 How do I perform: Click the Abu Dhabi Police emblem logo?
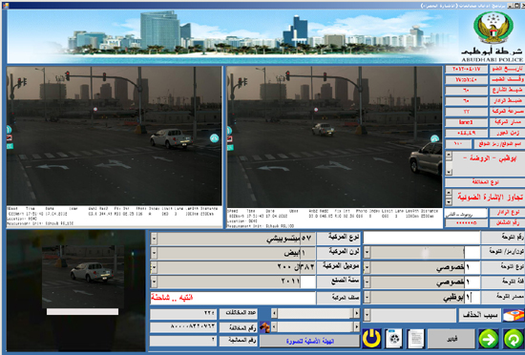pos(493,28)
